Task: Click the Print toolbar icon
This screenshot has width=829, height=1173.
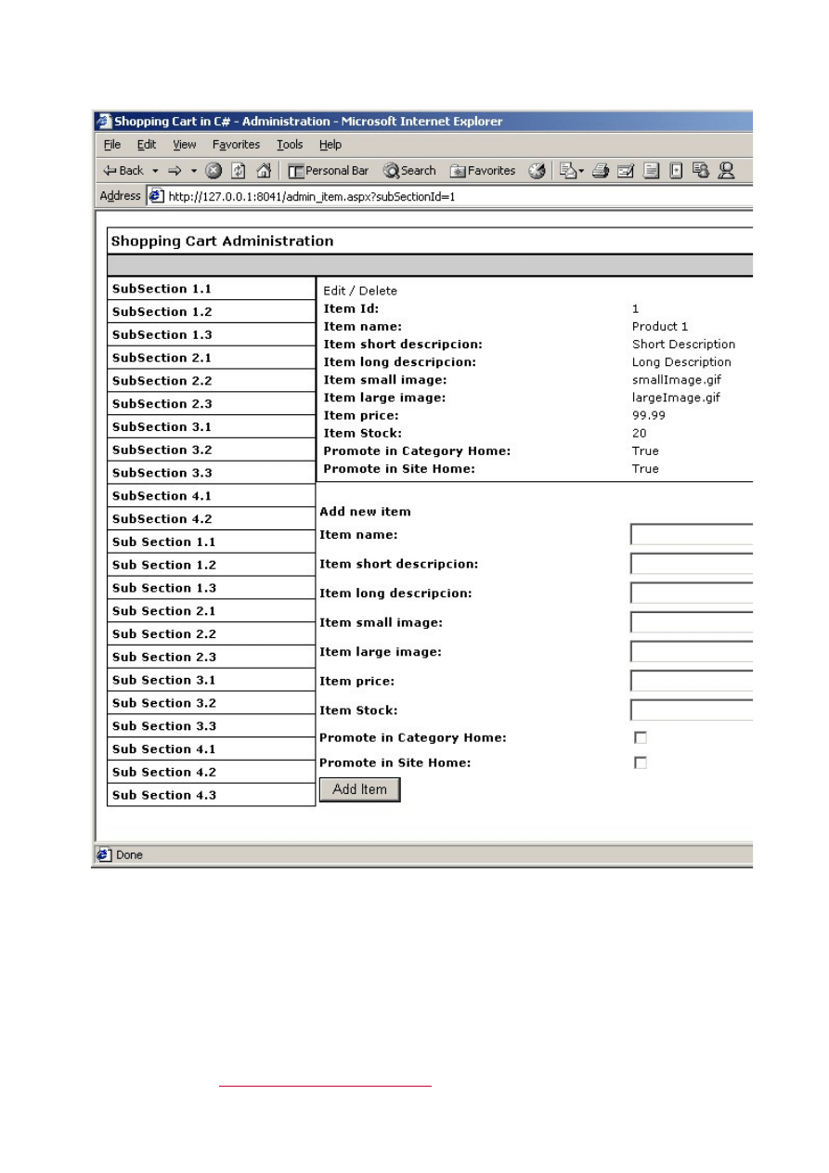Action: pos(601,171)
